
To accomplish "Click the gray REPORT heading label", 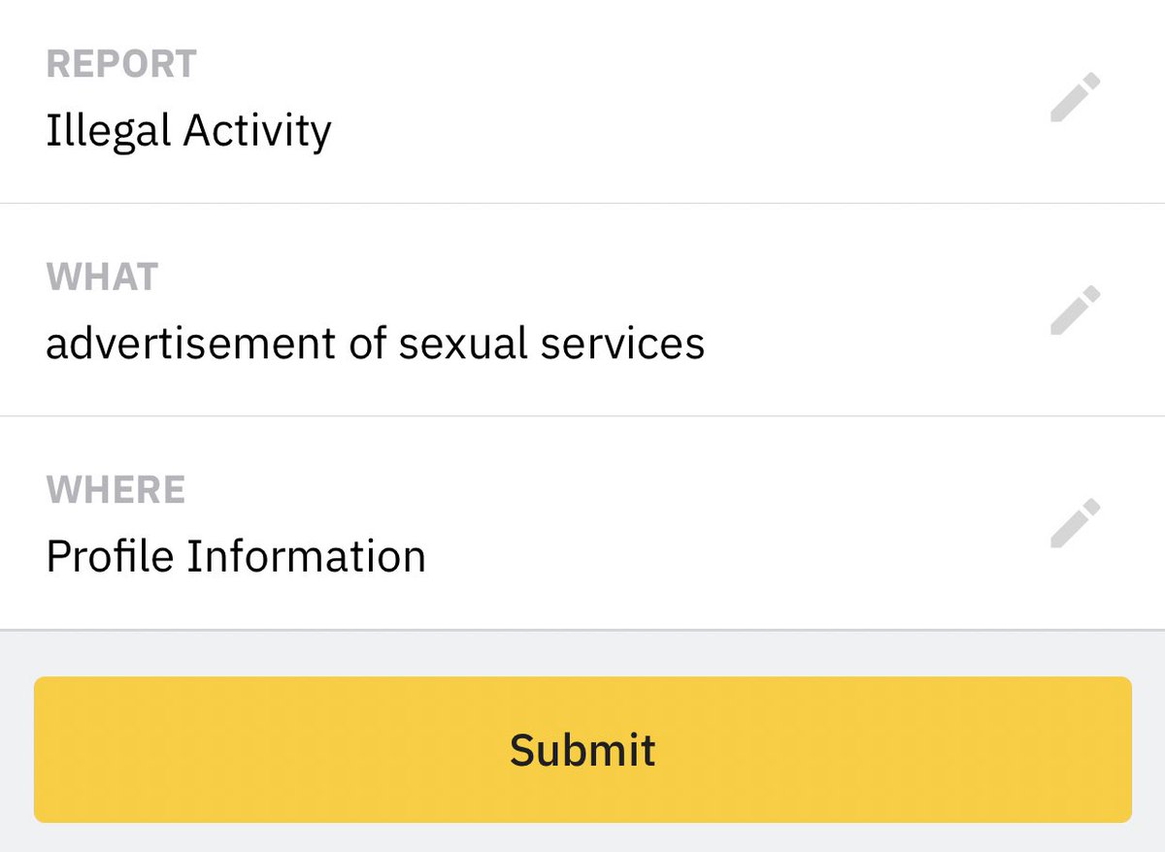I will [121, 64].
